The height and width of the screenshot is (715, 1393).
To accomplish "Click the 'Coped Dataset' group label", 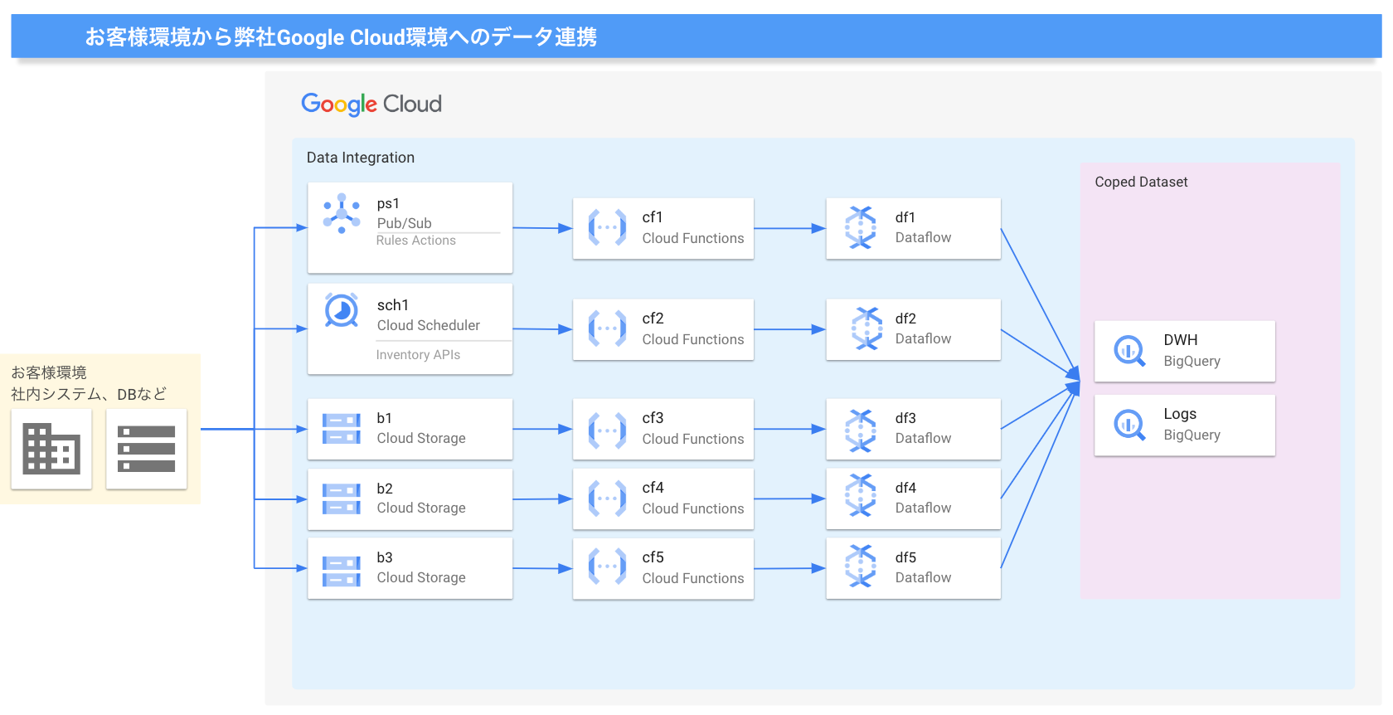I will [x=1141, y=182].
